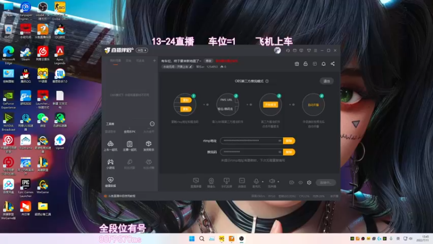Viewport: 433px width, 244px height.
Task: Open the gift box icon in the header
Action: [x=297, y=64]
